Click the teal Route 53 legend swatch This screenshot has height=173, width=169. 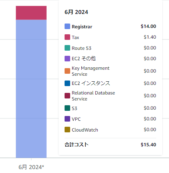pos(67,48)
